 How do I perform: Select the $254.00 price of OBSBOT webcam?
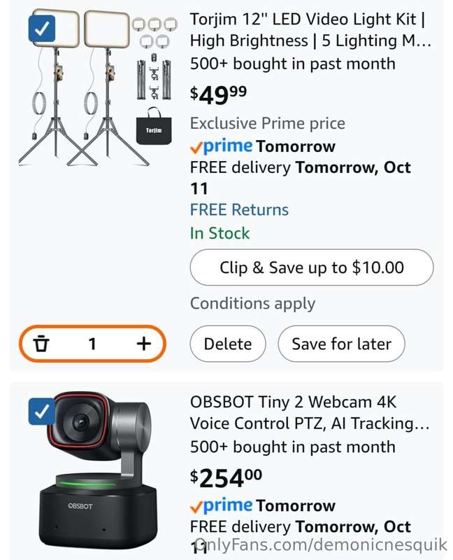226,478
